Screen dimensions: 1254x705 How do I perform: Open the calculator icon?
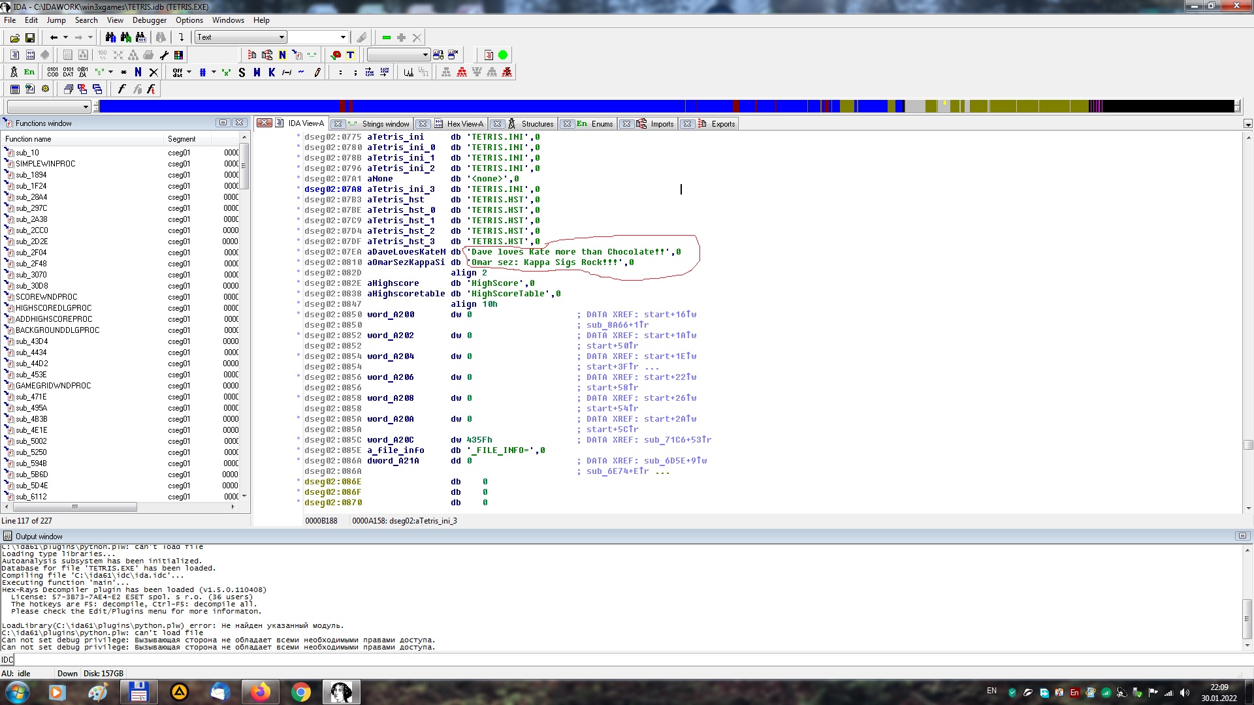click(14, 89)
